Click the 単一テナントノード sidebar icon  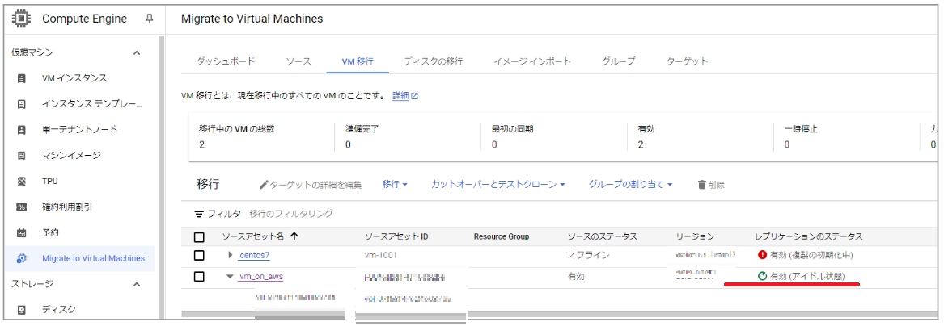click(x=22, y=130)
